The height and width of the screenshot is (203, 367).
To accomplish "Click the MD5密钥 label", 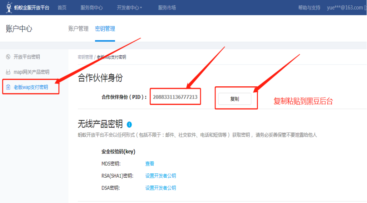I will click(x=111, y=163).
